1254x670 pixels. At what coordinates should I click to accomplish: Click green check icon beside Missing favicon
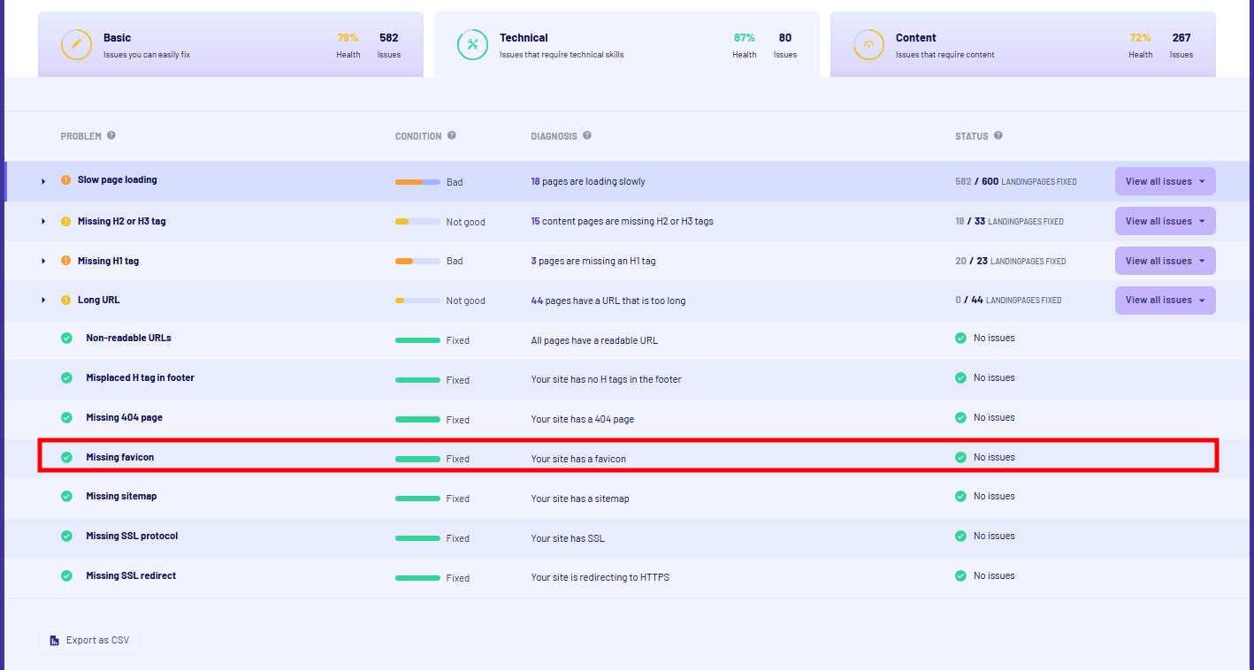tap(66, 458)
